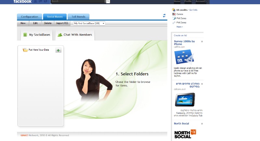Click the Facebook friend requests icon
The image size is (260, 141).
[x=35, y=1]
